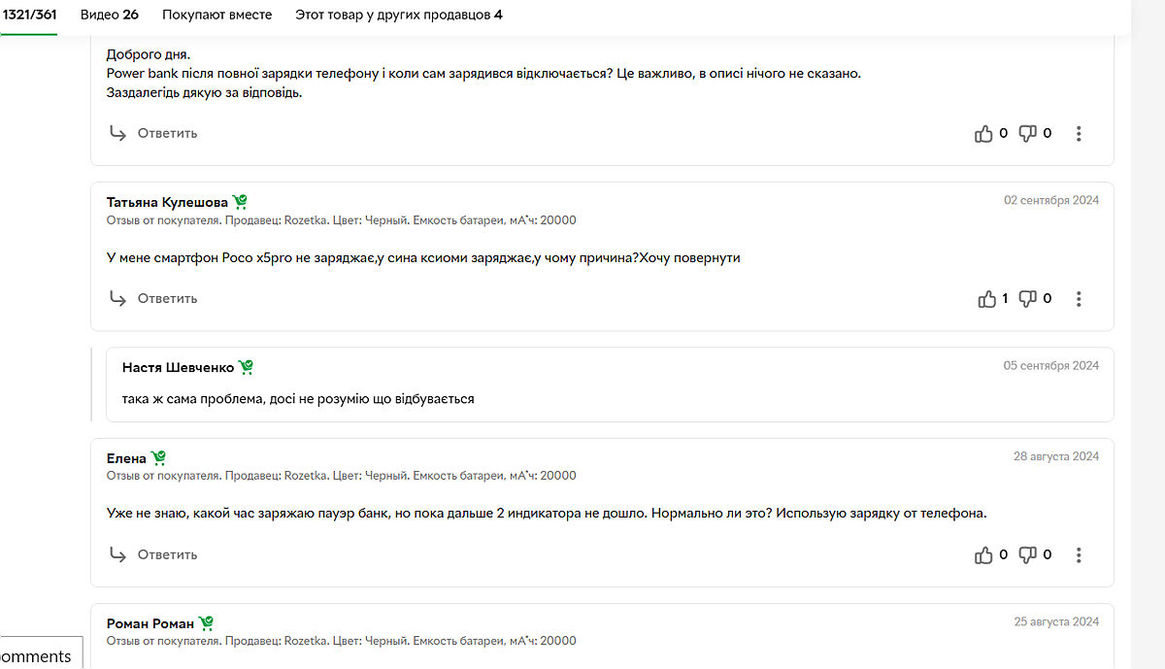Like the top Power bank question comment
This screenshot has width=1165, height=669.
click(984, 134)
